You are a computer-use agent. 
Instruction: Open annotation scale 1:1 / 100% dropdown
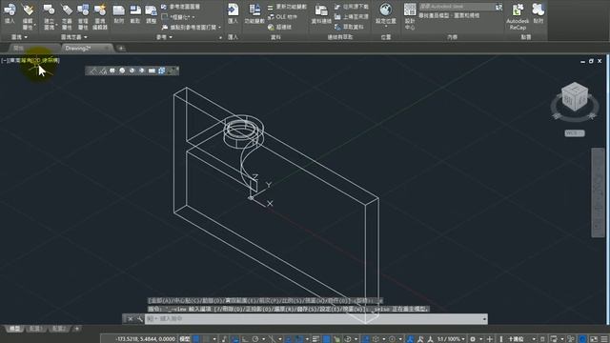click(x=451, y=339)
